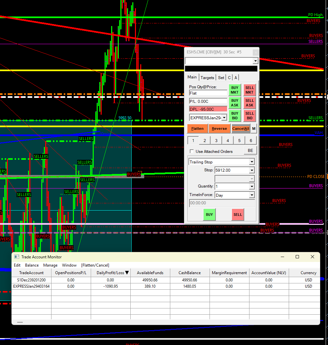Flatten the current position
The image size is (328, 345).
(197, 129)
